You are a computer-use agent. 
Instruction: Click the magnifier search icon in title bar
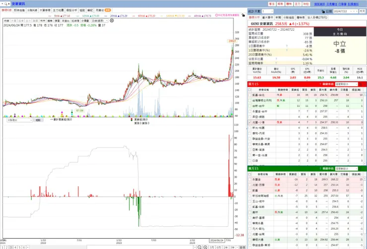pos(5,4)
